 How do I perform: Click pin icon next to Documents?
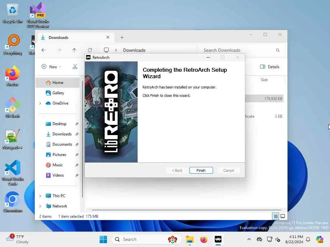pos(77,144)
